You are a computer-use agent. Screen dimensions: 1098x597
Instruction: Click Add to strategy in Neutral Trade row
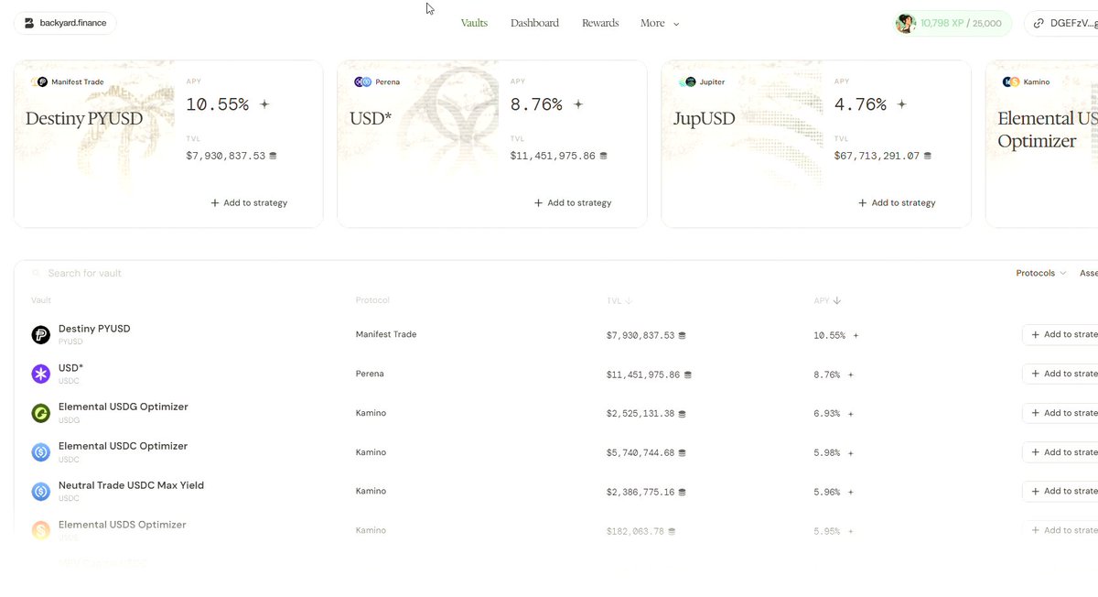point(1061,491)
